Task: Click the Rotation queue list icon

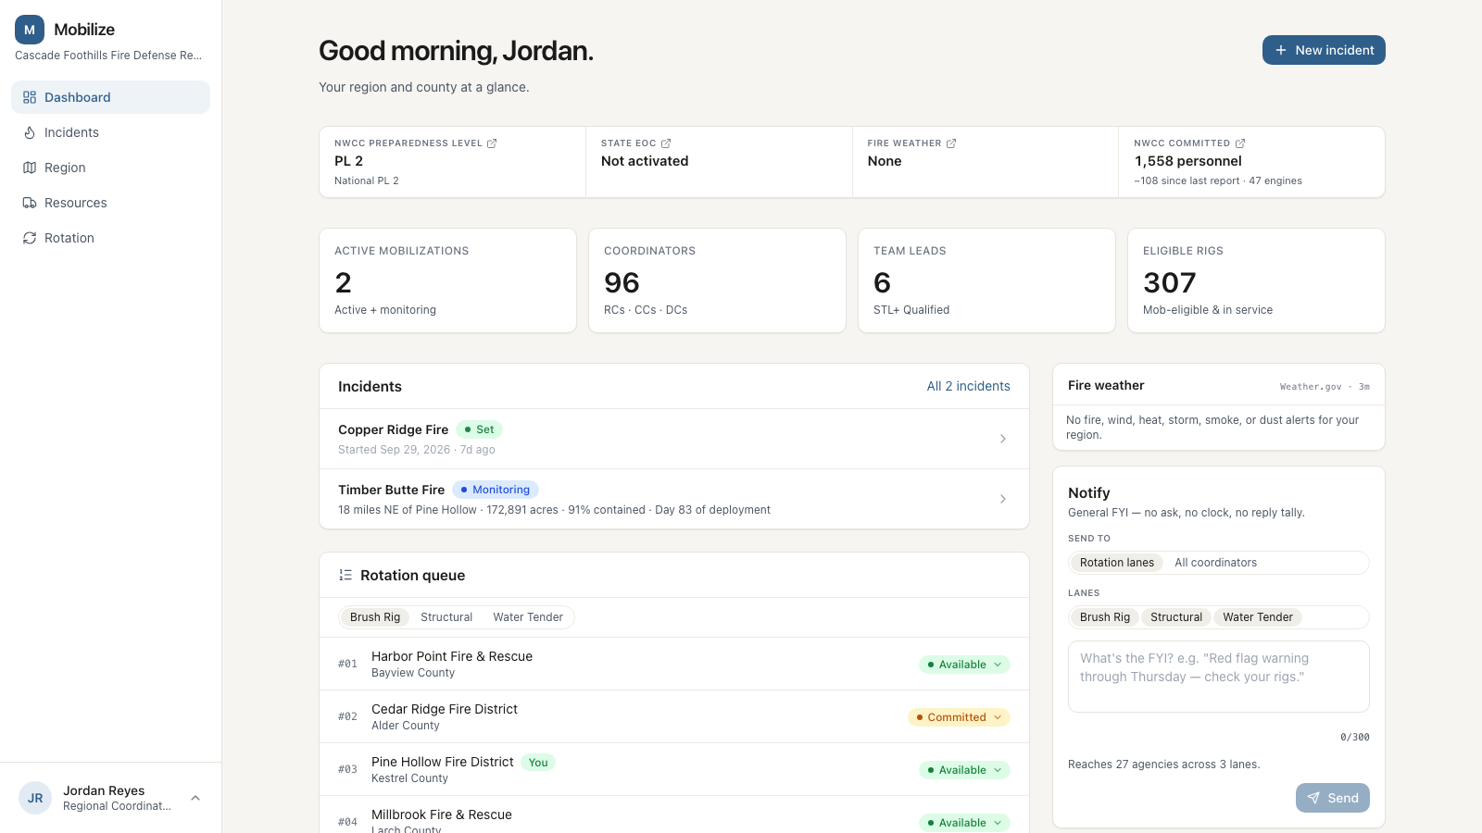Action: tap(345, 575)
